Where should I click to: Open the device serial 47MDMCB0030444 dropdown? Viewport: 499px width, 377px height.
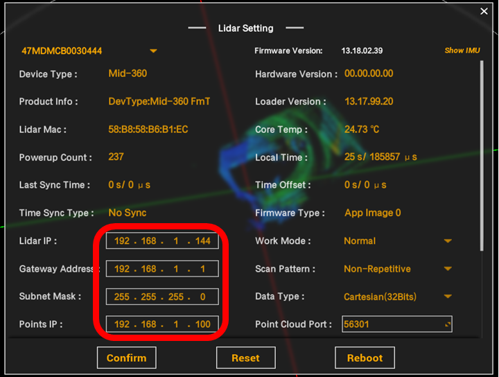point(153,51)
